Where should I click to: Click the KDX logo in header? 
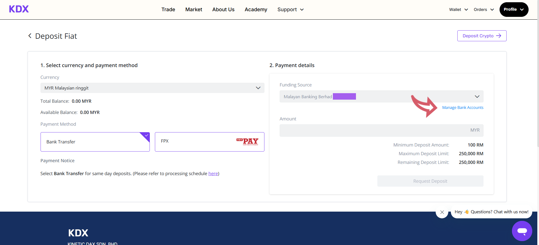pos(19,9)
